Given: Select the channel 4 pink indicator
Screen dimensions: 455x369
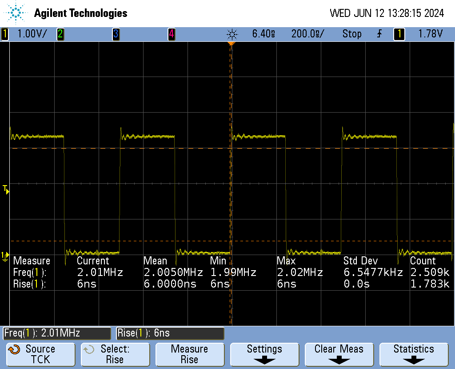Looking at the screenshot, I should tap(171, 34).
